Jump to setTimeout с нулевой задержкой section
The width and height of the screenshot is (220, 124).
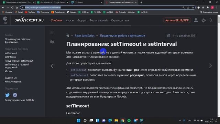(x=17, y=66)
